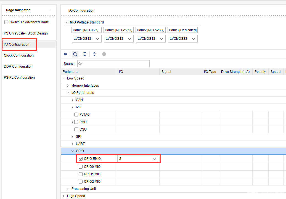Click the Signal column header
This screenshot has height=199, width=286.
(x=181, y=72)
